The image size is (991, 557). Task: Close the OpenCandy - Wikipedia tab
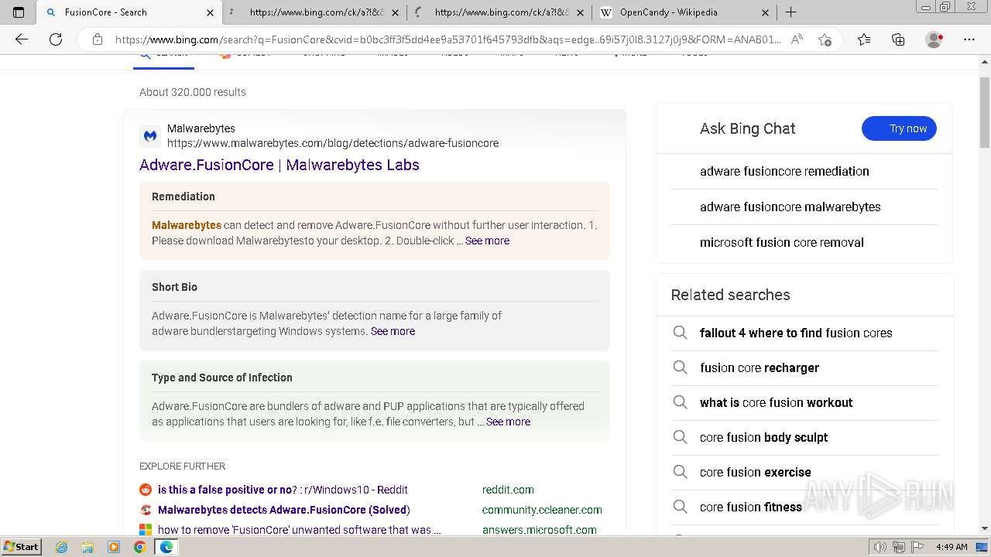(765, 12)
